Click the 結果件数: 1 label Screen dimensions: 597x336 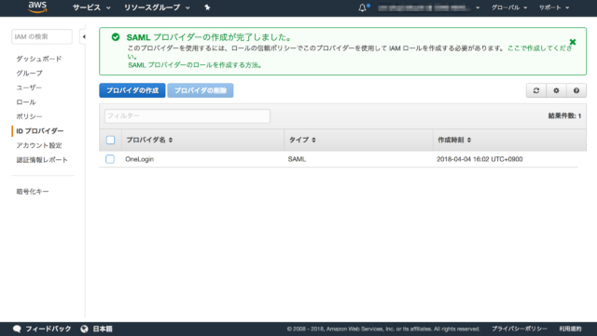click(x=564, y=116)
